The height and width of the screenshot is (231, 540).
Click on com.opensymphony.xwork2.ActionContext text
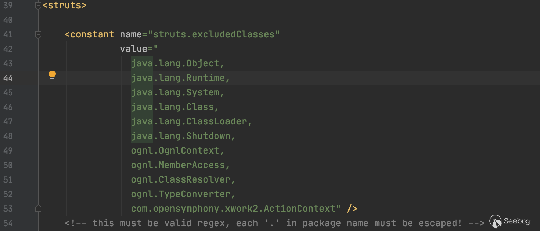pos(233,209)
